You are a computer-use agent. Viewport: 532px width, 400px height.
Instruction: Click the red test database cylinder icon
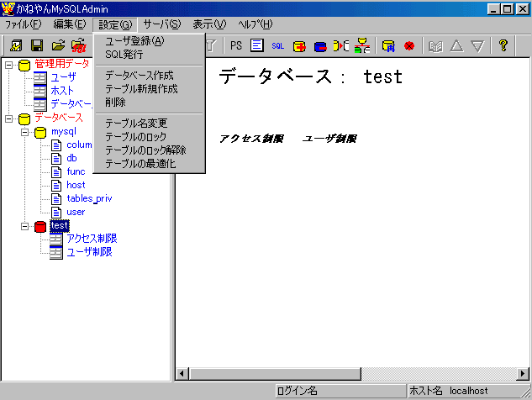tap(40, 226)
